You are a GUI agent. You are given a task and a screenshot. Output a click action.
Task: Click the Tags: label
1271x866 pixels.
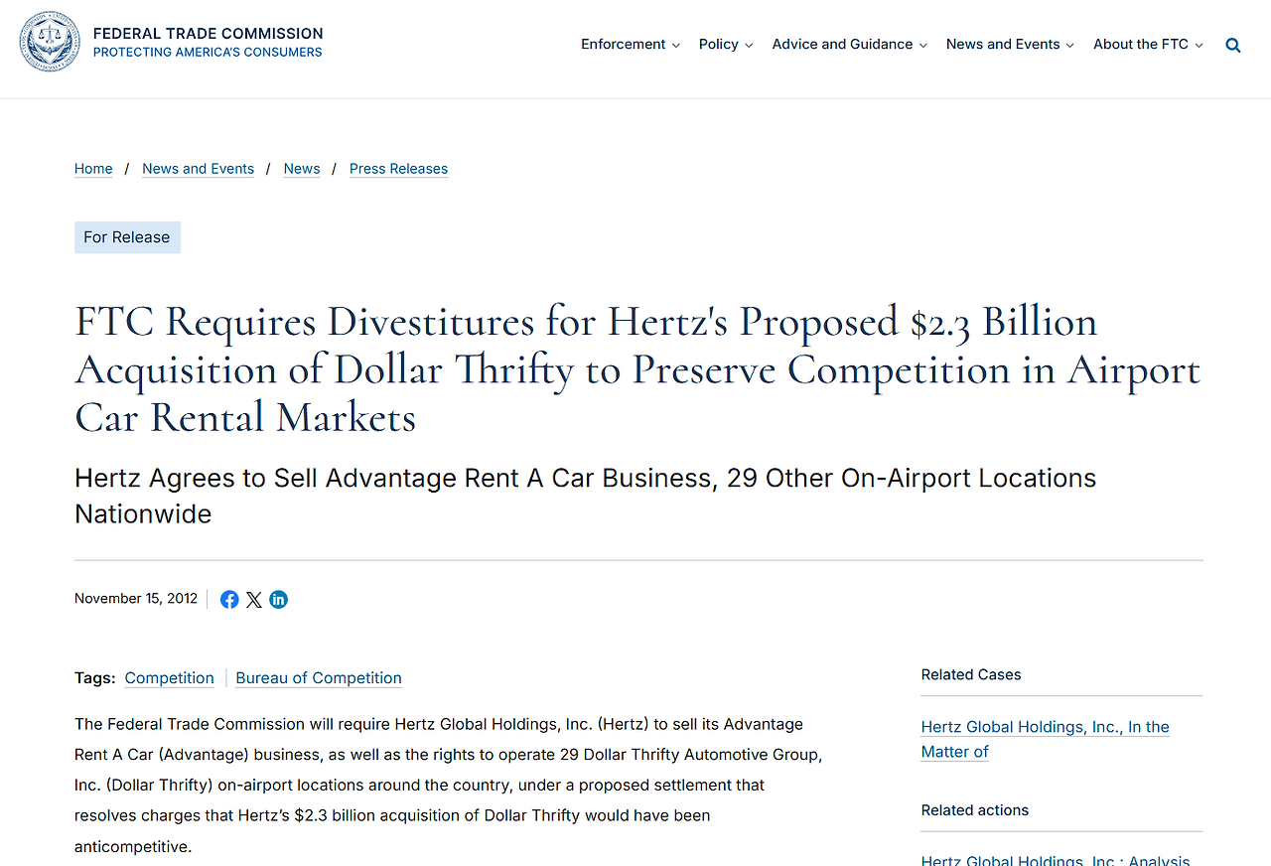click(95, 678)
